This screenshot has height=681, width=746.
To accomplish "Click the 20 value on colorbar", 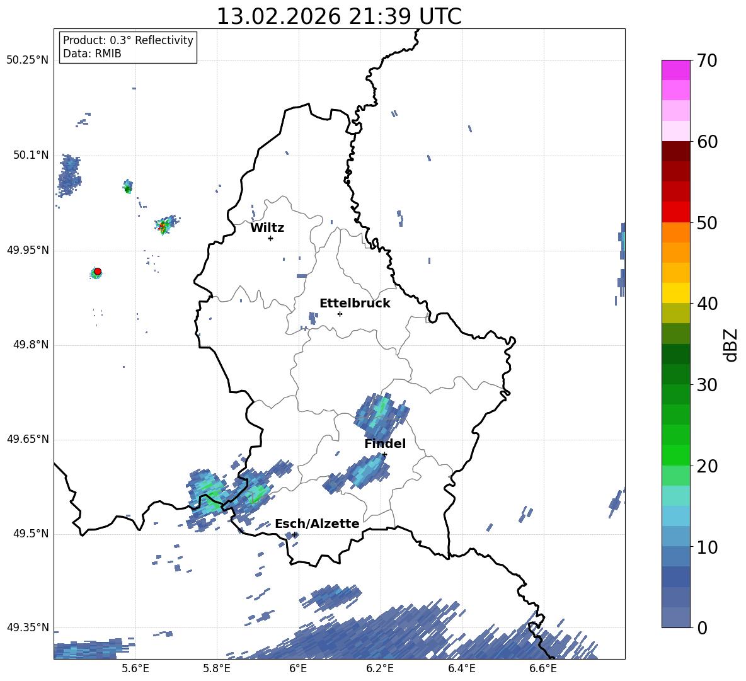I will [707, 466].
